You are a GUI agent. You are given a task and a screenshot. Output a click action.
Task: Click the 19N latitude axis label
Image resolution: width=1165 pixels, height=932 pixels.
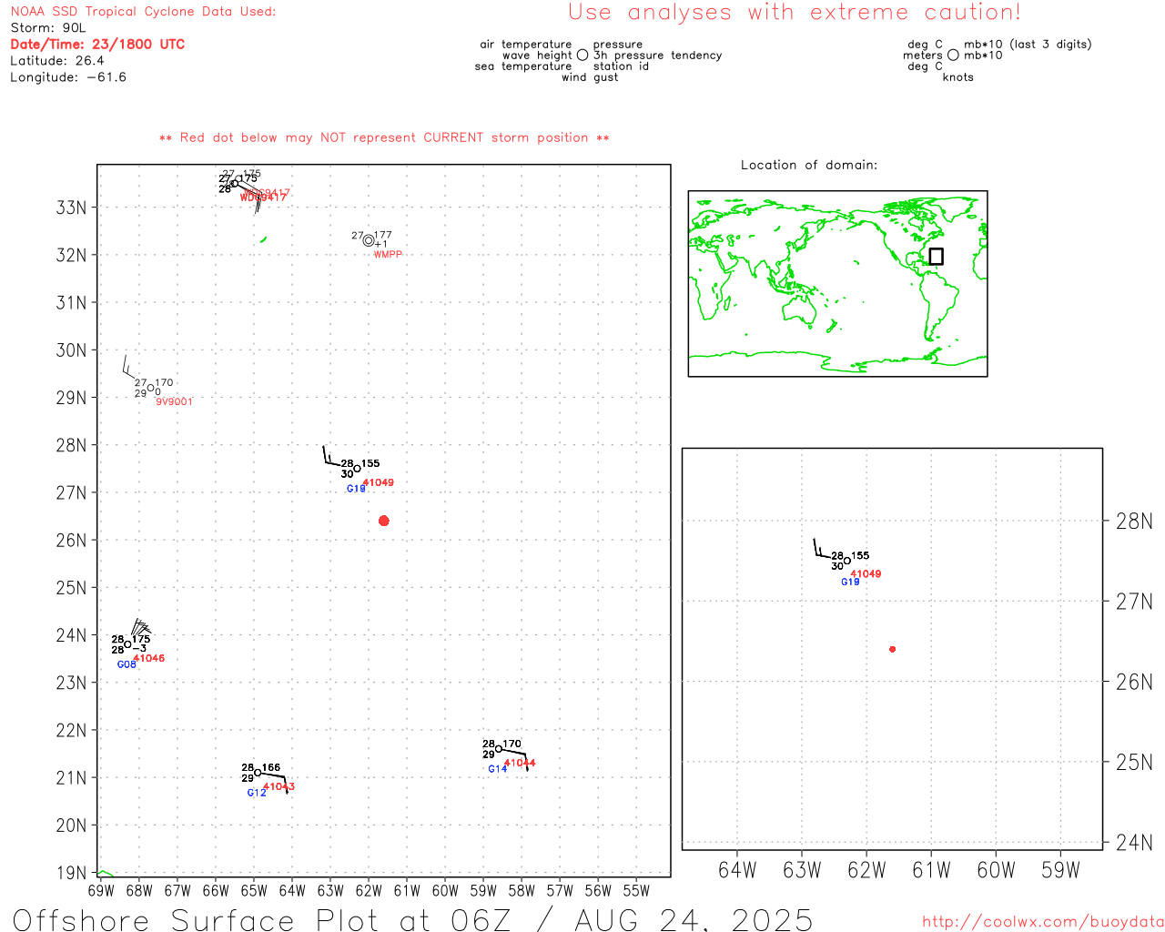tap(71, 873)
